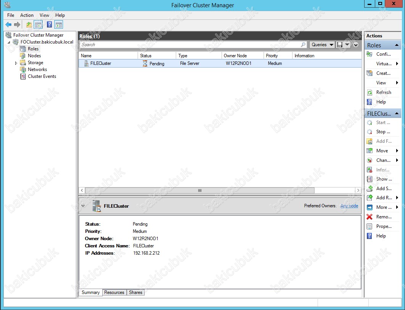Click the Pending status cell
Image resolution: width=405 pixels, height=310 pixels.
point(157,63)
